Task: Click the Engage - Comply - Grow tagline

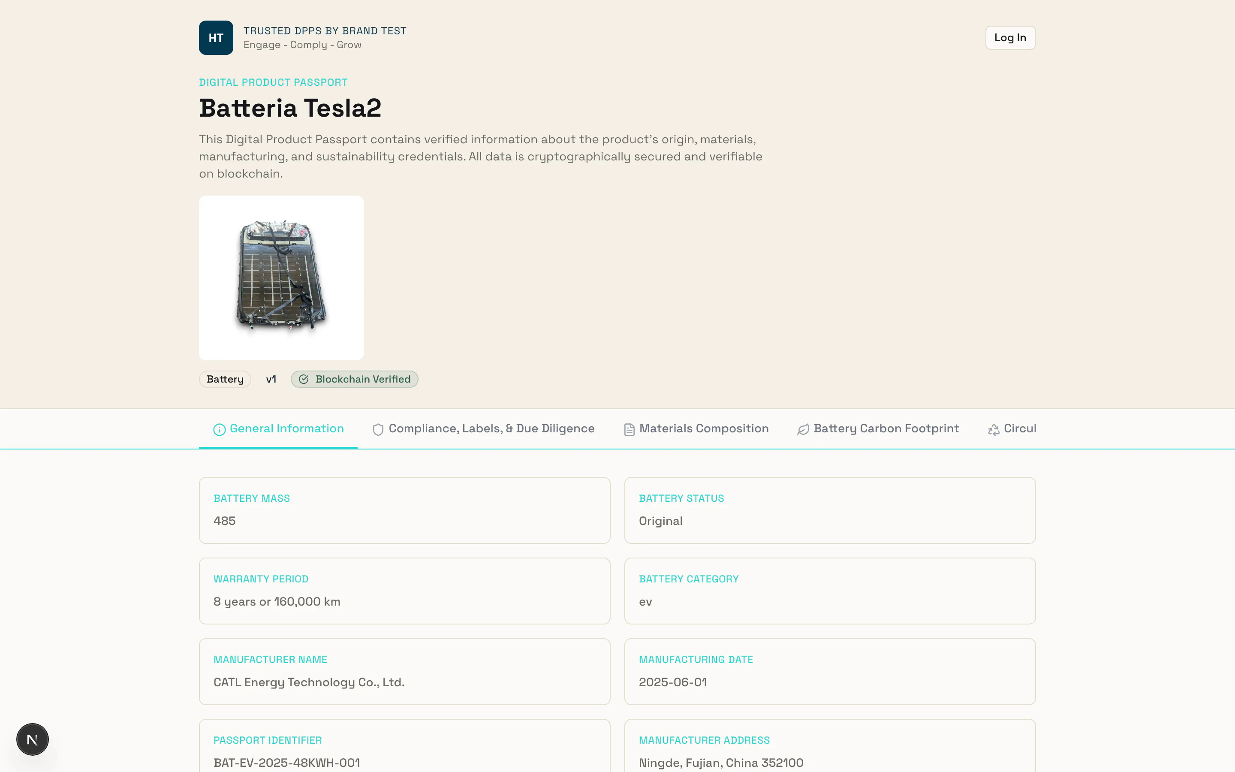Action: (x=302, y=45)
